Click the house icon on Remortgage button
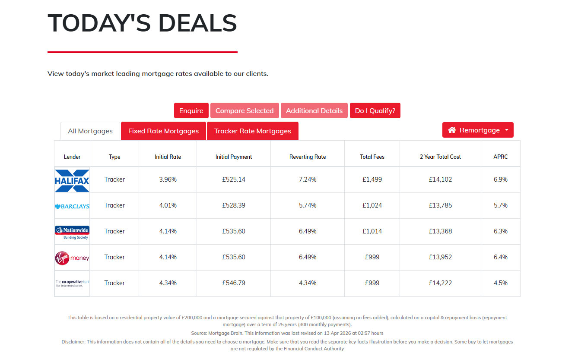Viewport: 578px width, 359px height. 452,130
